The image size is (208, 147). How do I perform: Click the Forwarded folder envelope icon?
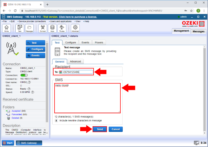[8, 114]
